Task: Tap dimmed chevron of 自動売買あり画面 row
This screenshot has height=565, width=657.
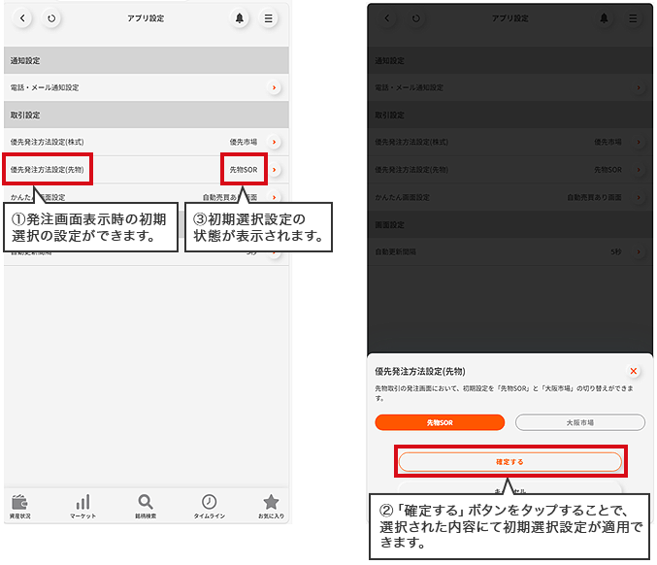Action: 639,197
